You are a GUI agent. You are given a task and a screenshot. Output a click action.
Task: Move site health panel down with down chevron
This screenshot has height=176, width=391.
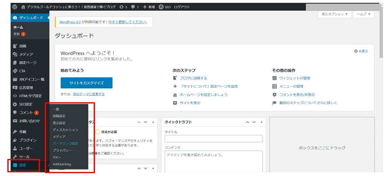146,122
